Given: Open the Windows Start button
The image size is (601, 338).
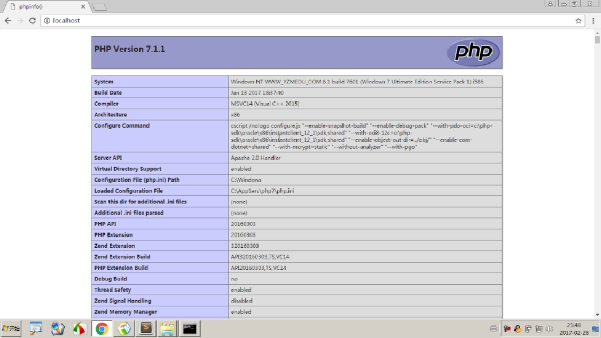Looking at the screenshot, I should click(11, 328).
